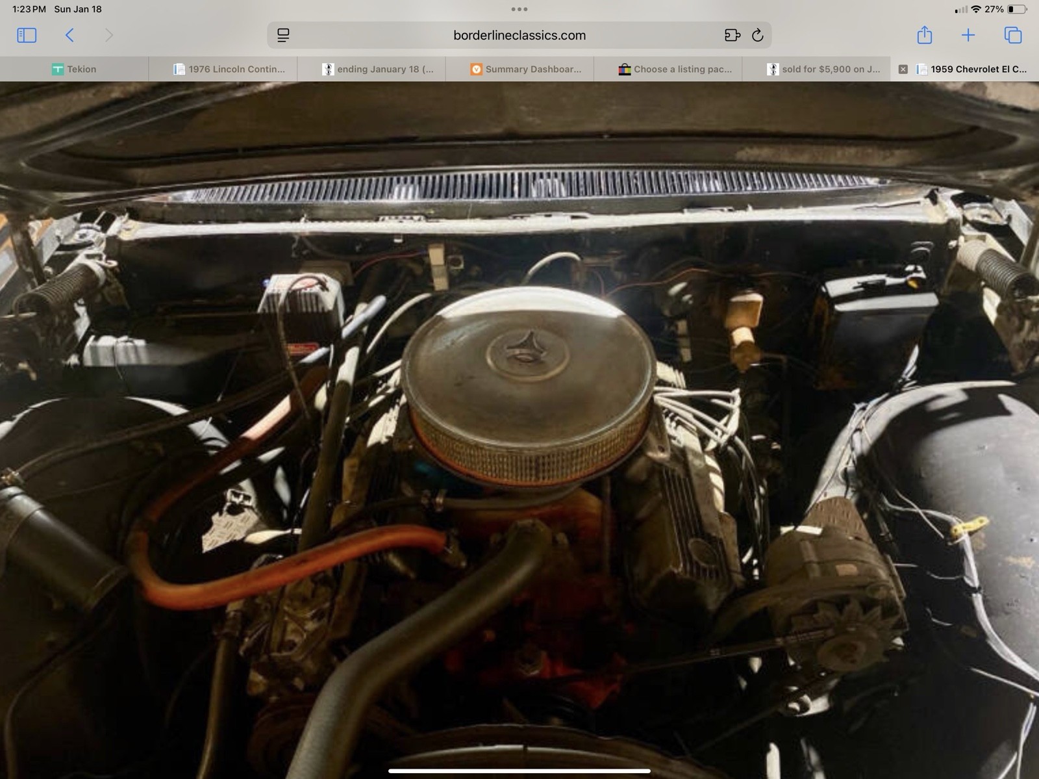Viewport: 1039px width, 779px height.
Task: Go back to the previous page
Action: point(70,35)
